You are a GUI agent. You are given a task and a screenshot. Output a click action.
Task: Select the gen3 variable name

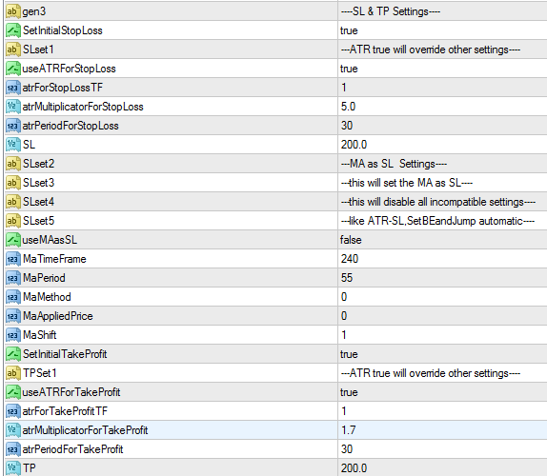coord(34,11)
